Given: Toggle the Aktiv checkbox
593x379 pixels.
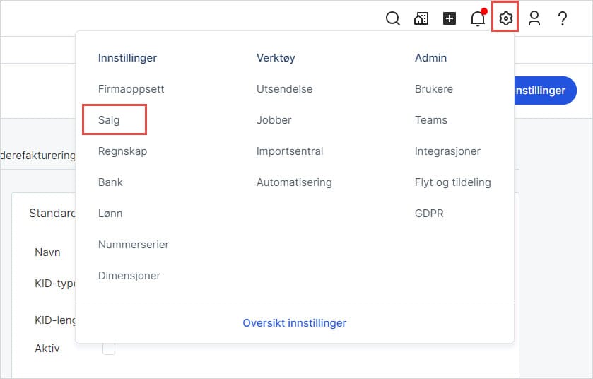Looking at the screenshot, I should pyautogui.click(x=109, y=349).
